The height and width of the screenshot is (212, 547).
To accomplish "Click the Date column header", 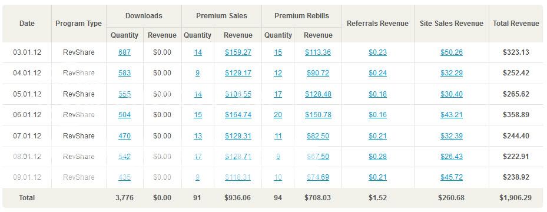I will tap(27, 24).
